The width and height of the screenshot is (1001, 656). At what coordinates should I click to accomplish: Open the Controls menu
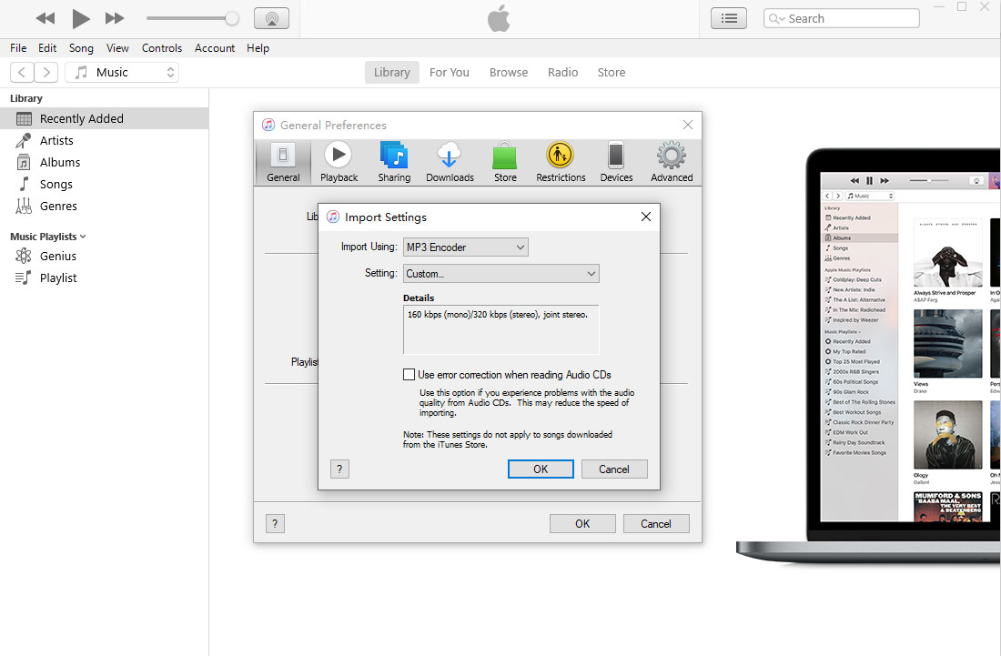161,48
